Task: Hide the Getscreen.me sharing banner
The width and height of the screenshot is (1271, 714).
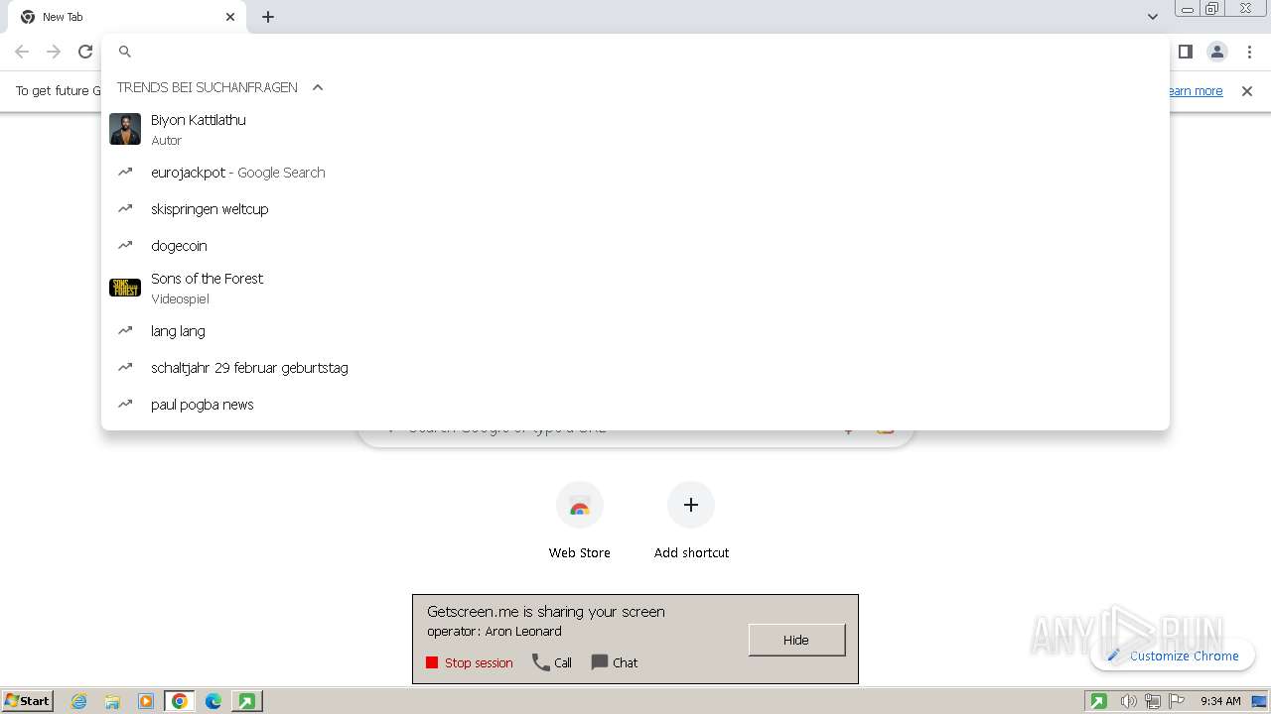Action: coord(796,640)
